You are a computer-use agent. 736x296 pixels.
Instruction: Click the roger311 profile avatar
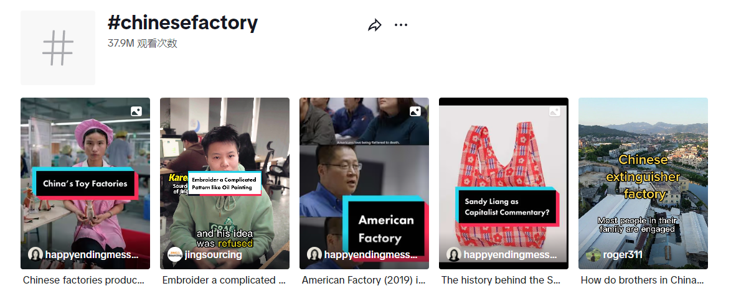pos(593,254)
